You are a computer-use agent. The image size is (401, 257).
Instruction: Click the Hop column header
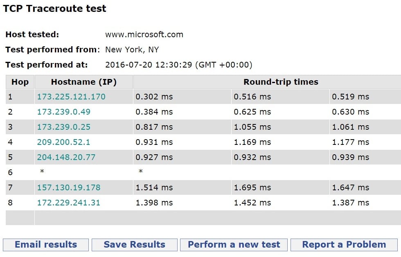click(x=19, y=82)
